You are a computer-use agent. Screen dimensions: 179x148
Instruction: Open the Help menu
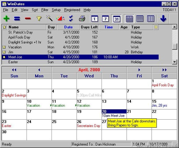87,10
